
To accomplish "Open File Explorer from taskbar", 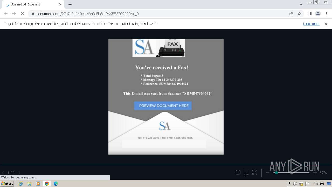I will tap(29, 184).
